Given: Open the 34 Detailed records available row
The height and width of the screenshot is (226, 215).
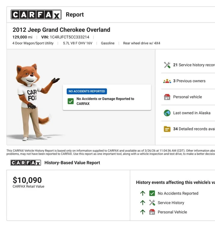Looking at the screenshot, I should pos(188,129).
